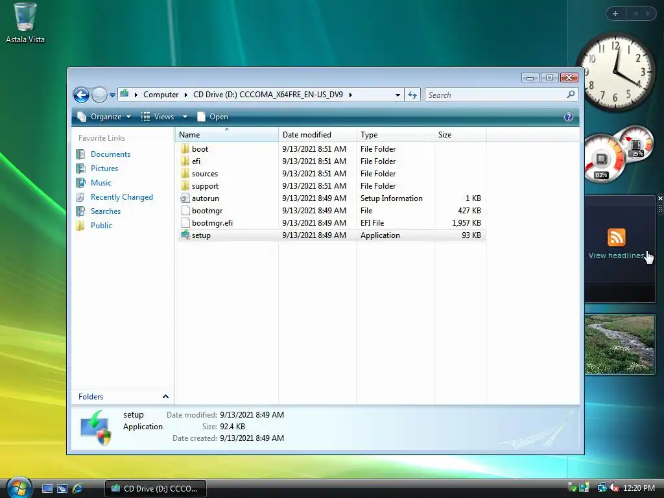664x498 pixels.
Task: Click the Size 92.4 KB value in details pane
Action: 233,427
